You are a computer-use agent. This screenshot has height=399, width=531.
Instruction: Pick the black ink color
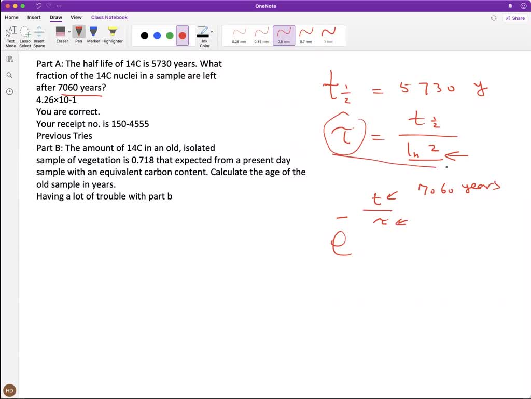[145, 36]
